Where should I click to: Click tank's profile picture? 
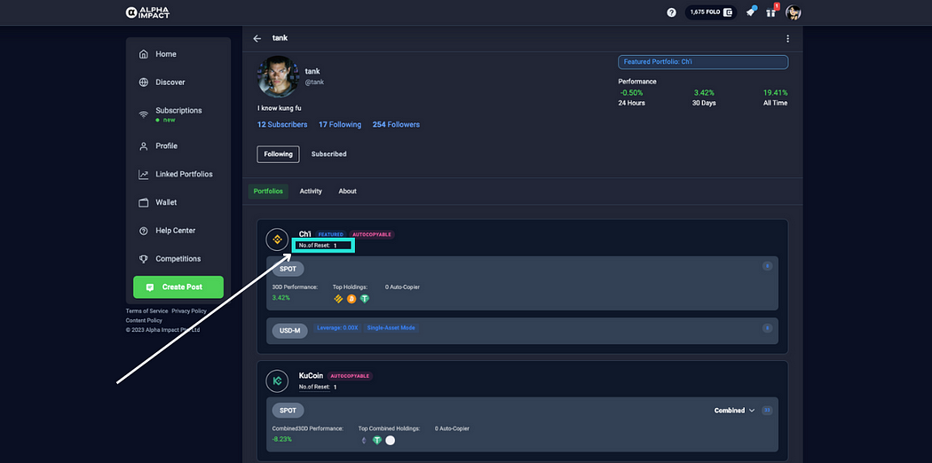coord(278,76)
